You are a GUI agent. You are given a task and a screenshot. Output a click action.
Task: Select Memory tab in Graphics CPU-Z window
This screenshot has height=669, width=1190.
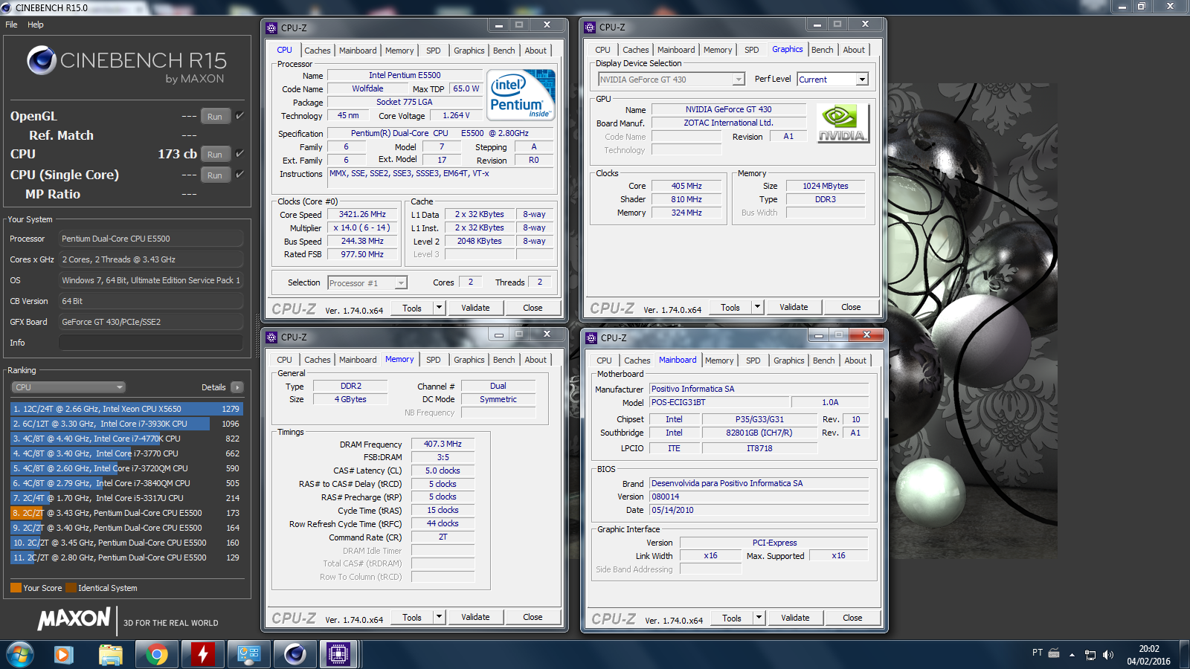[718, 50]
